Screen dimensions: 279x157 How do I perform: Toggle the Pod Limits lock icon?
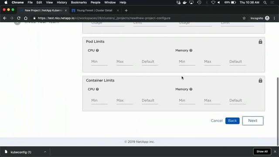tap(260, 42)
